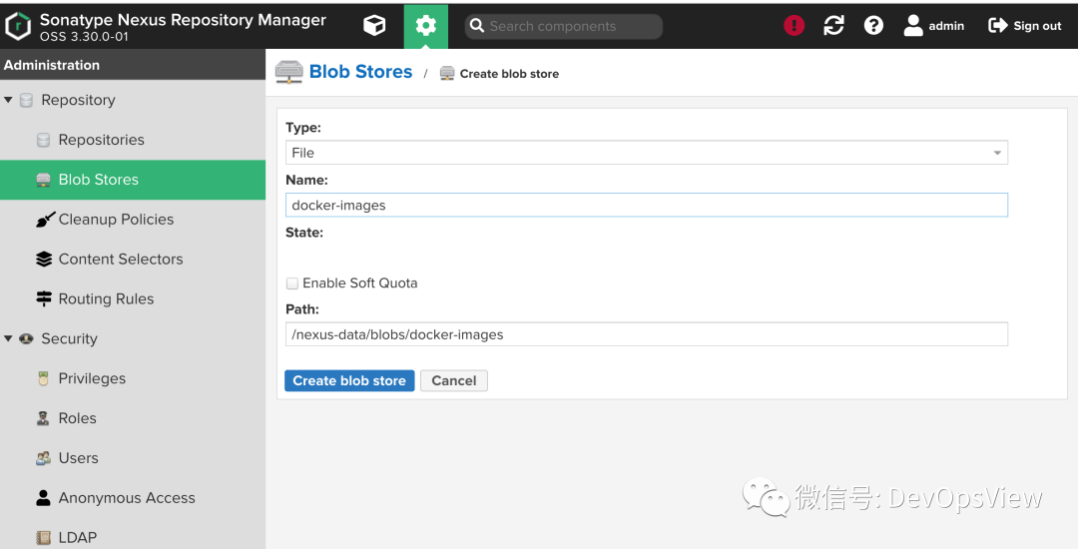Screen dimensions: 1078x549
Task: Click the Search components field
Action: pyautogui.click(x=564, y=26)
